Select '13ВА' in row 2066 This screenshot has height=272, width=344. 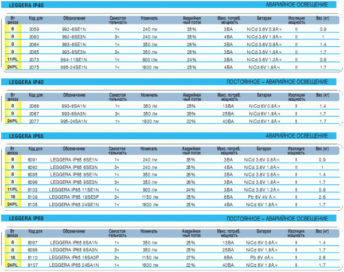pyautogui.click(x=228, y=106)
